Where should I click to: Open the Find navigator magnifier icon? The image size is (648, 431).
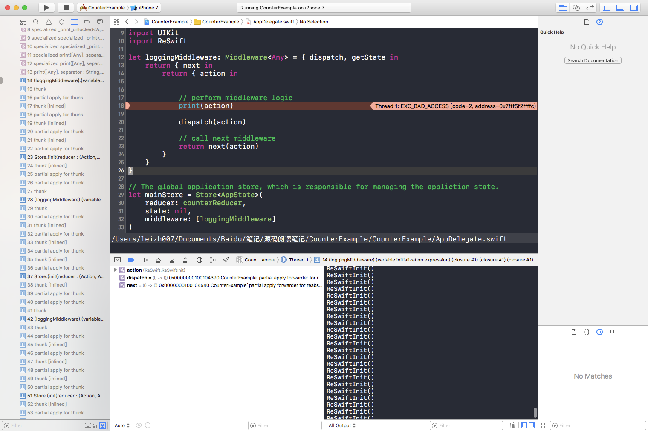(36, 22)
